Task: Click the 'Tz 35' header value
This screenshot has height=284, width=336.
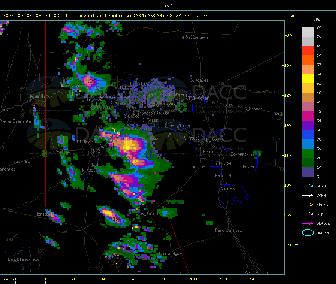Action: pos(201,16)
